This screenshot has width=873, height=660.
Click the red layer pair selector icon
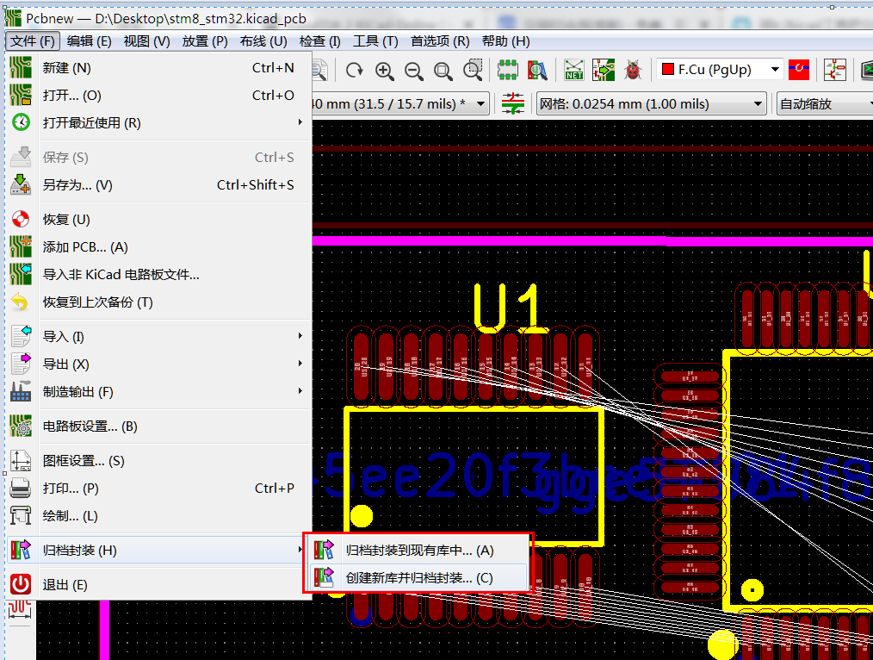[799, 70]
